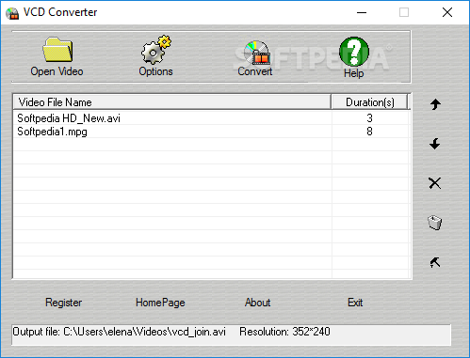The height and width of the screenshot is (358, 470).
Task: Click the Video File Name column header
Action: pos(172,102)
